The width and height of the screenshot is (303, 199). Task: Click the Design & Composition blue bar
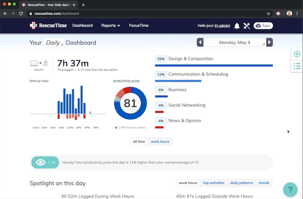[x=214, y=65]
